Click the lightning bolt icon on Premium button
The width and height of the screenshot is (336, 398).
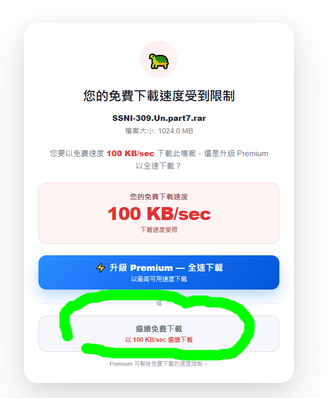[101, 268]
